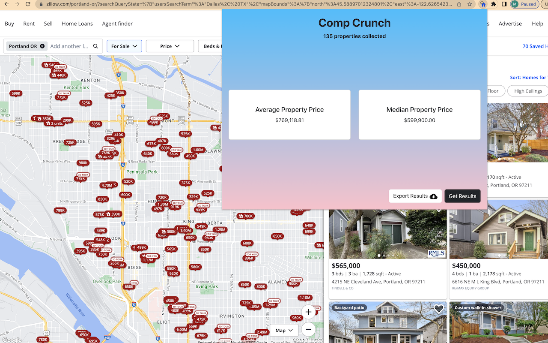Reload the Zillow page
Screen dimensions: 548x343
[x=27, y=4]
